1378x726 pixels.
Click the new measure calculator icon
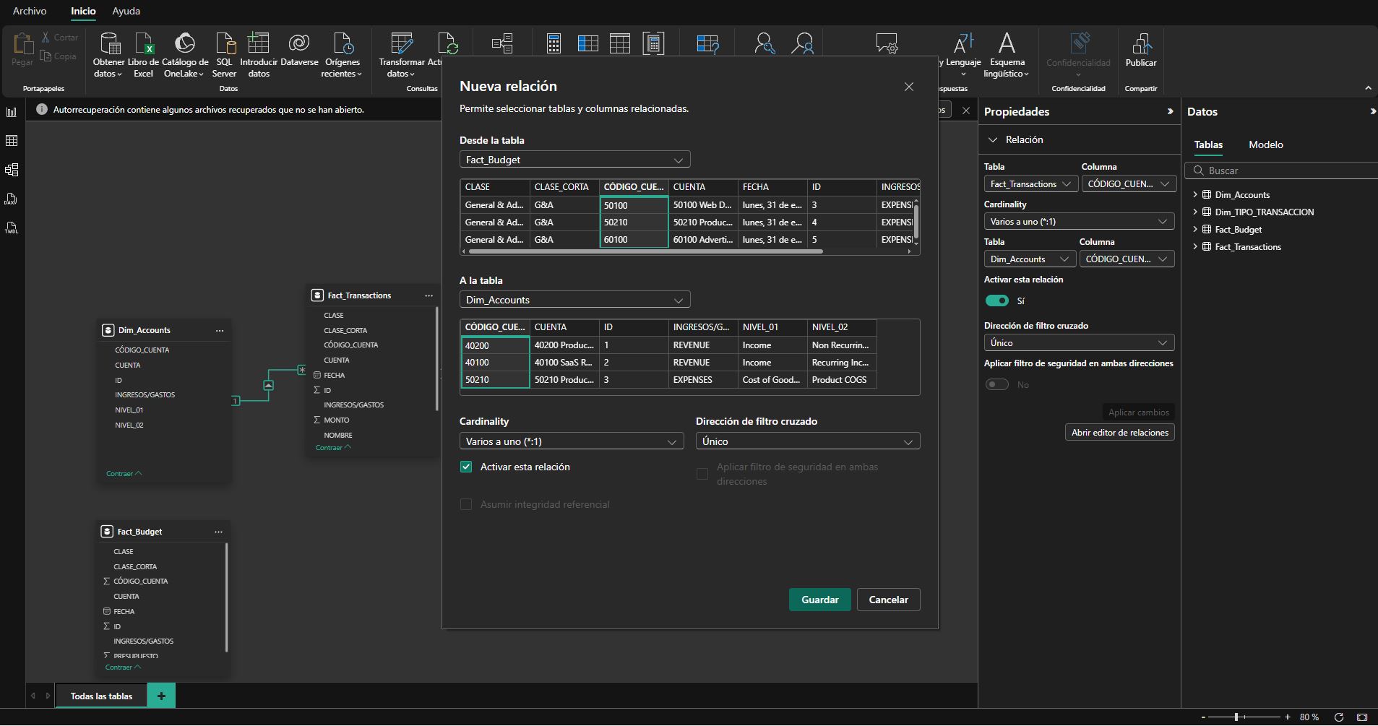tap(554, 44)
